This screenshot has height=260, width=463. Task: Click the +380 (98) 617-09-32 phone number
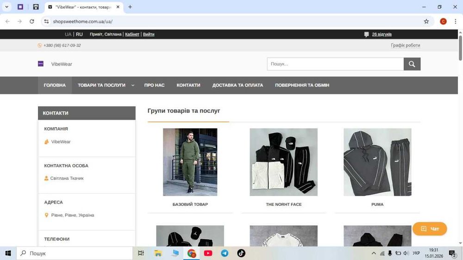tap(62, 45)
